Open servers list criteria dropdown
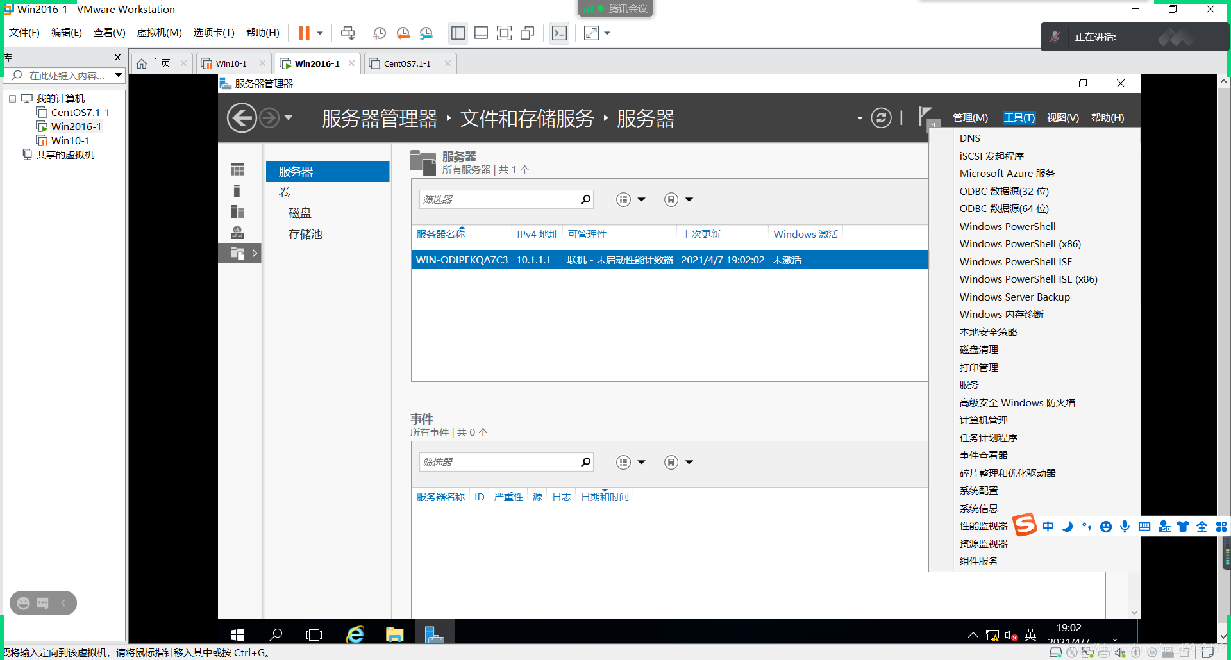 (630, 199)
